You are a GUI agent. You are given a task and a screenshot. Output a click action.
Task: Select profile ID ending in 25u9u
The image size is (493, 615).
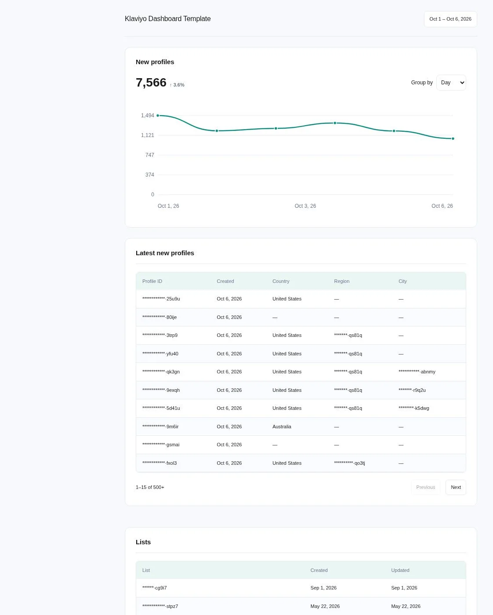(161, 299)
